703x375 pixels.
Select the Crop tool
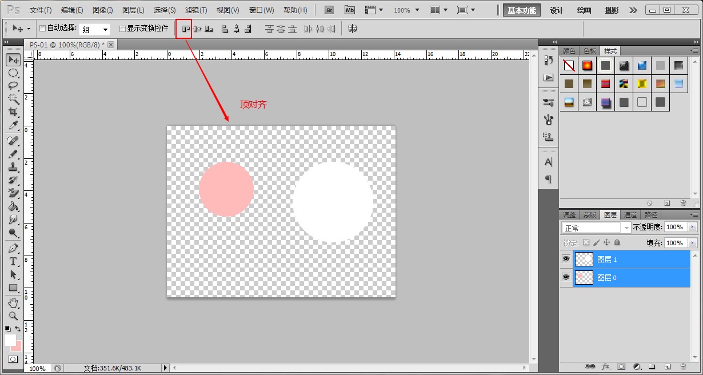tap(13, 112)
